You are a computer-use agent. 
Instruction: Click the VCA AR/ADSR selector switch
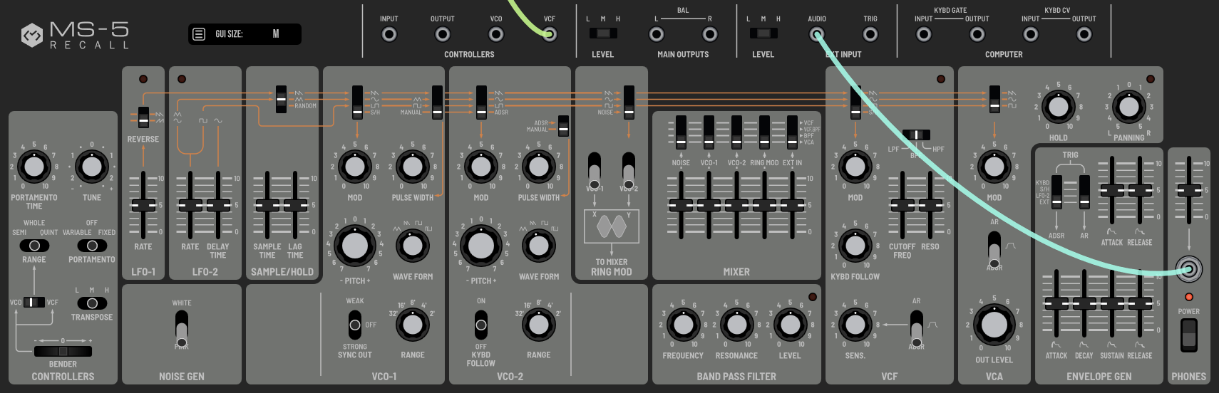(994, 249)
